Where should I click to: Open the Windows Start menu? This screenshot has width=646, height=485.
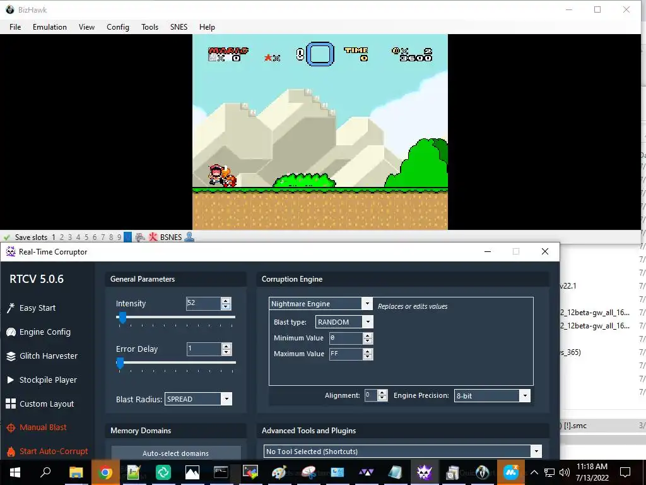pyautogui.click(x=15, y=472)
